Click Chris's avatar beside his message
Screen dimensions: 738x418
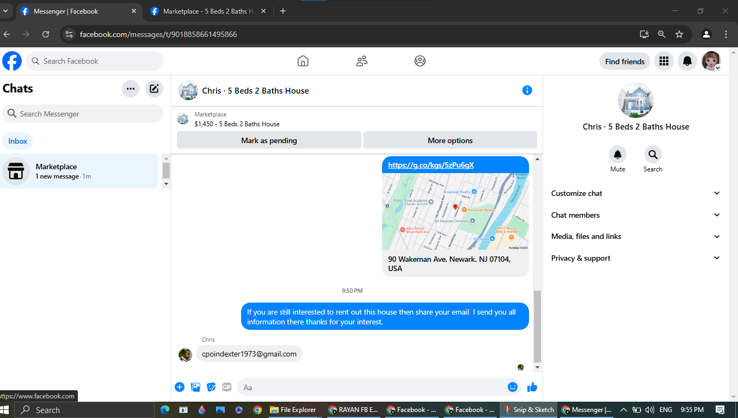pyautogui.click(x=185, y=355)
